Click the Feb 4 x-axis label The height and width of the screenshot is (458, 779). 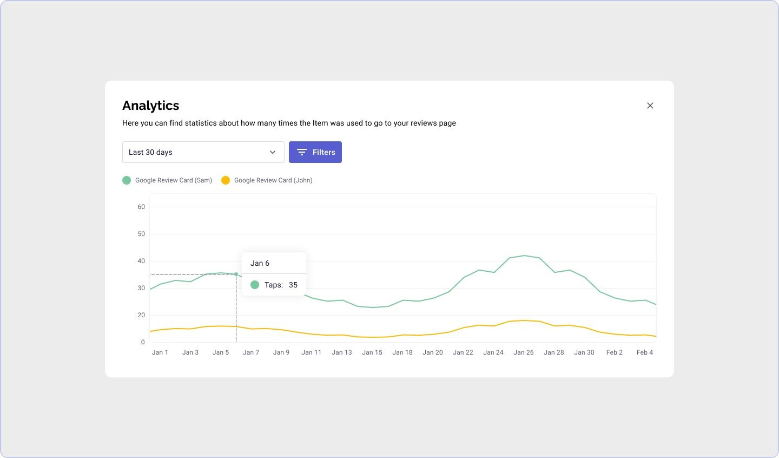(x=644, y=352)
